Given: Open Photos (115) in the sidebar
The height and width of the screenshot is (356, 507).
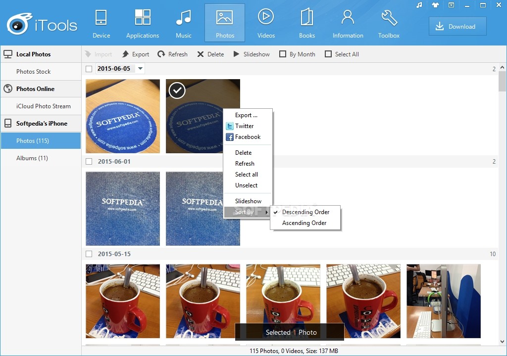Looking at the screenshot, I should coord(41,141).
